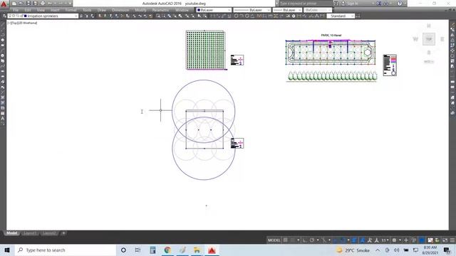Open the weather widget showing 29°C Smoke
The width and height of the screenshot is (456, 256).
point(353,250)
